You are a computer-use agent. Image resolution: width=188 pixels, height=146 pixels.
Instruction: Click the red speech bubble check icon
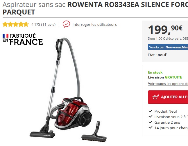pyautogui.click(x=66, y=24)
